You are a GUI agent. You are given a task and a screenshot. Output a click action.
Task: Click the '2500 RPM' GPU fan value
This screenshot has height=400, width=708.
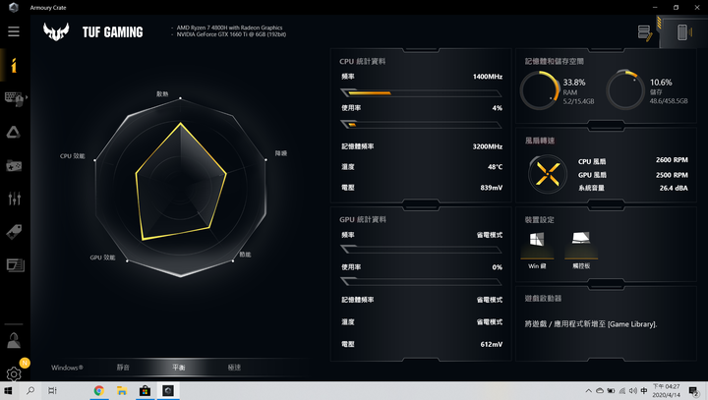(672, 175)
